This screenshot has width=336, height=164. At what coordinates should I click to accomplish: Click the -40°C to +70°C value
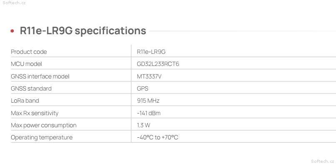coord(158,137)
